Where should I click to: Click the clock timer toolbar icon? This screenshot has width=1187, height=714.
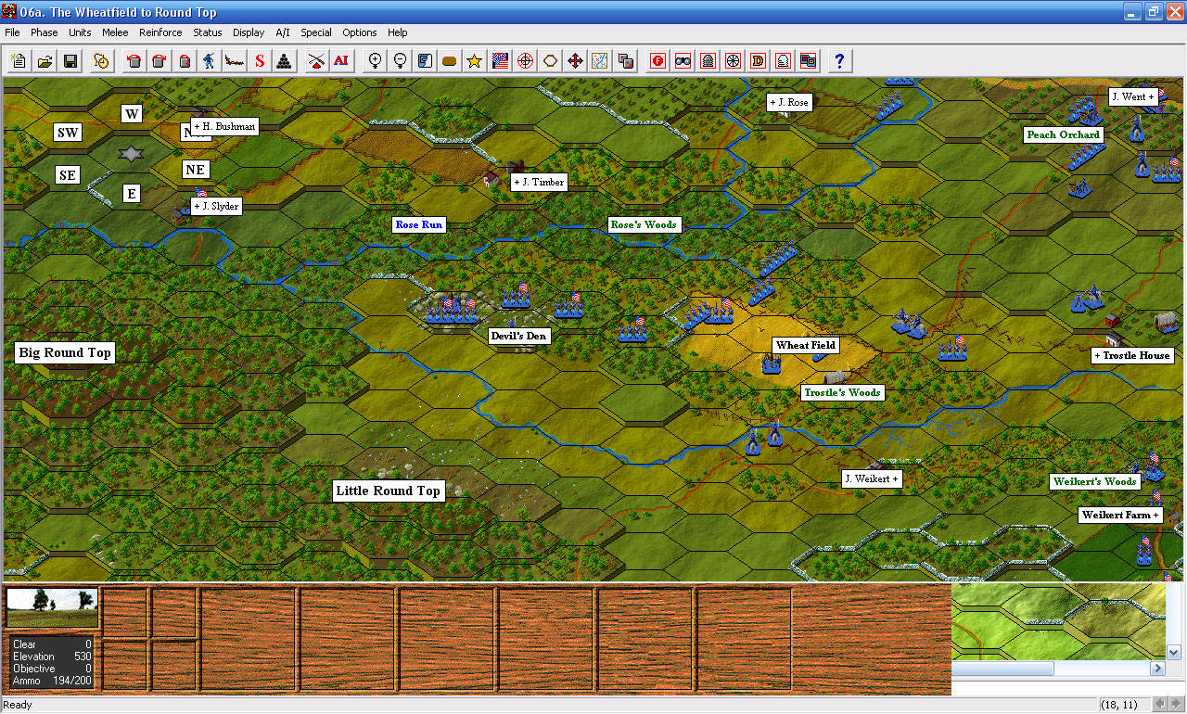click(102, 61)
